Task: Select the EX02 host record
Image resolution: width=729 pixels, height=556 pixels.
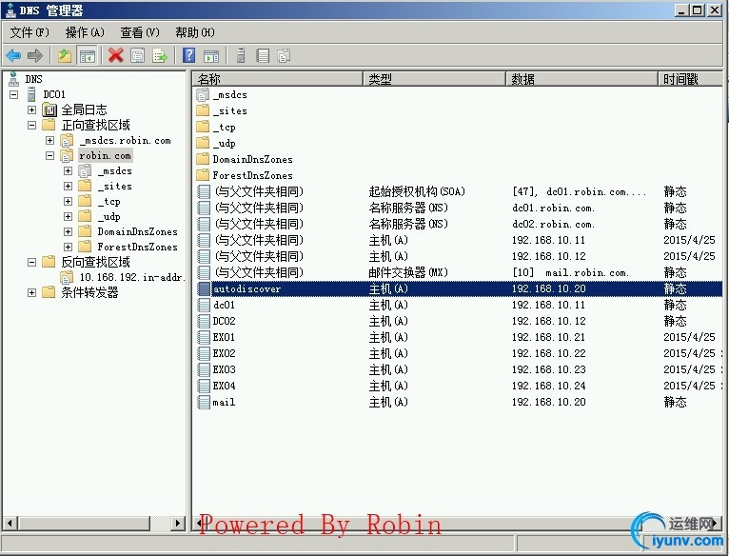Action: pos(458,353)
